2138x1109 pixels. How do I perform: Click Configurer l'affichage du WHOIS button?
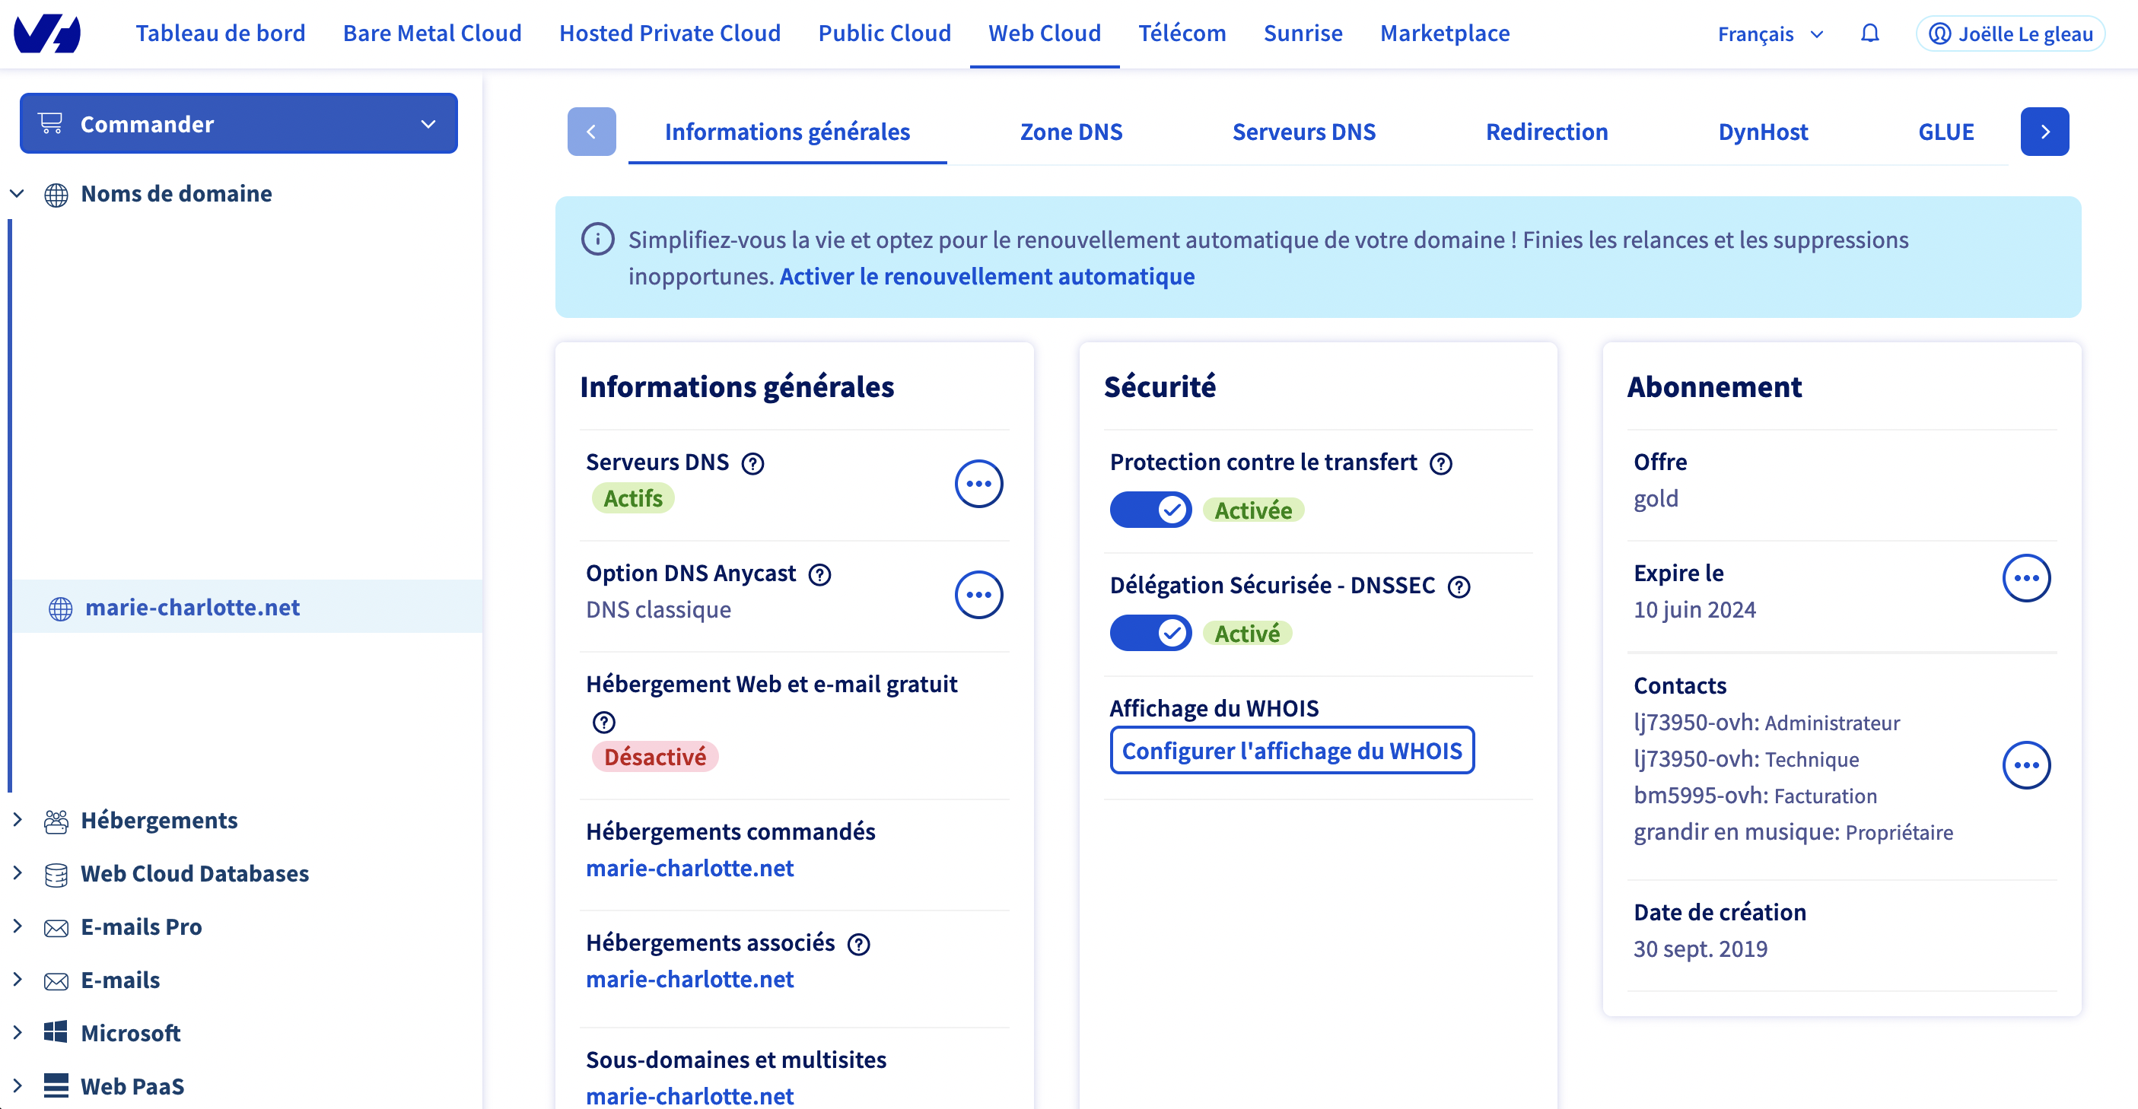1291,750
